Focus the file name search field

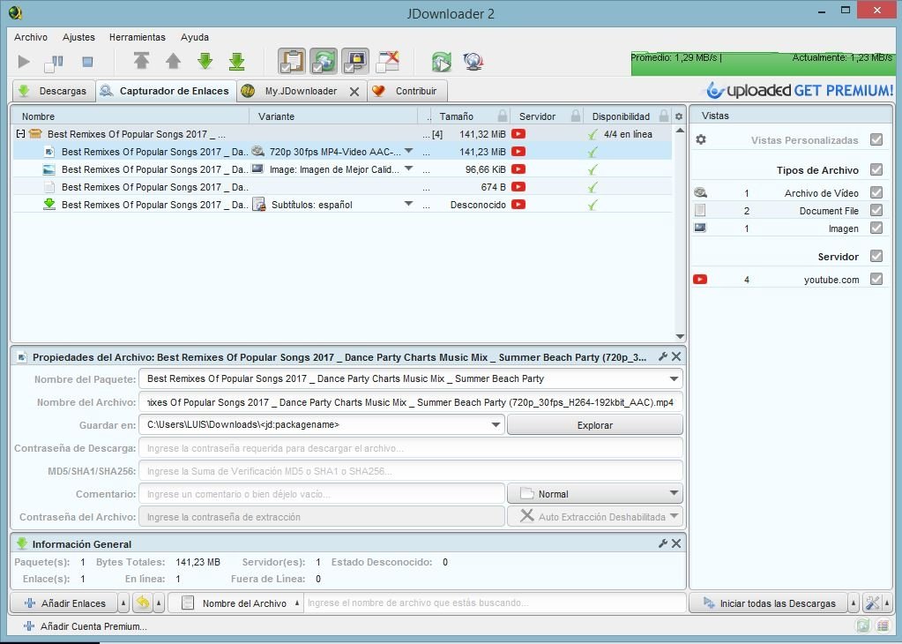496,603
